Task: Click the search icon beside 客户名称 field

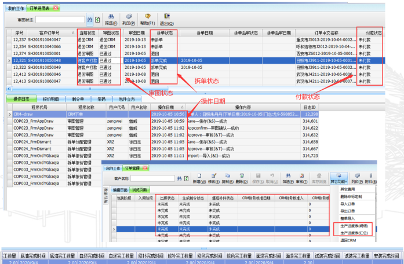Action: 179,178
